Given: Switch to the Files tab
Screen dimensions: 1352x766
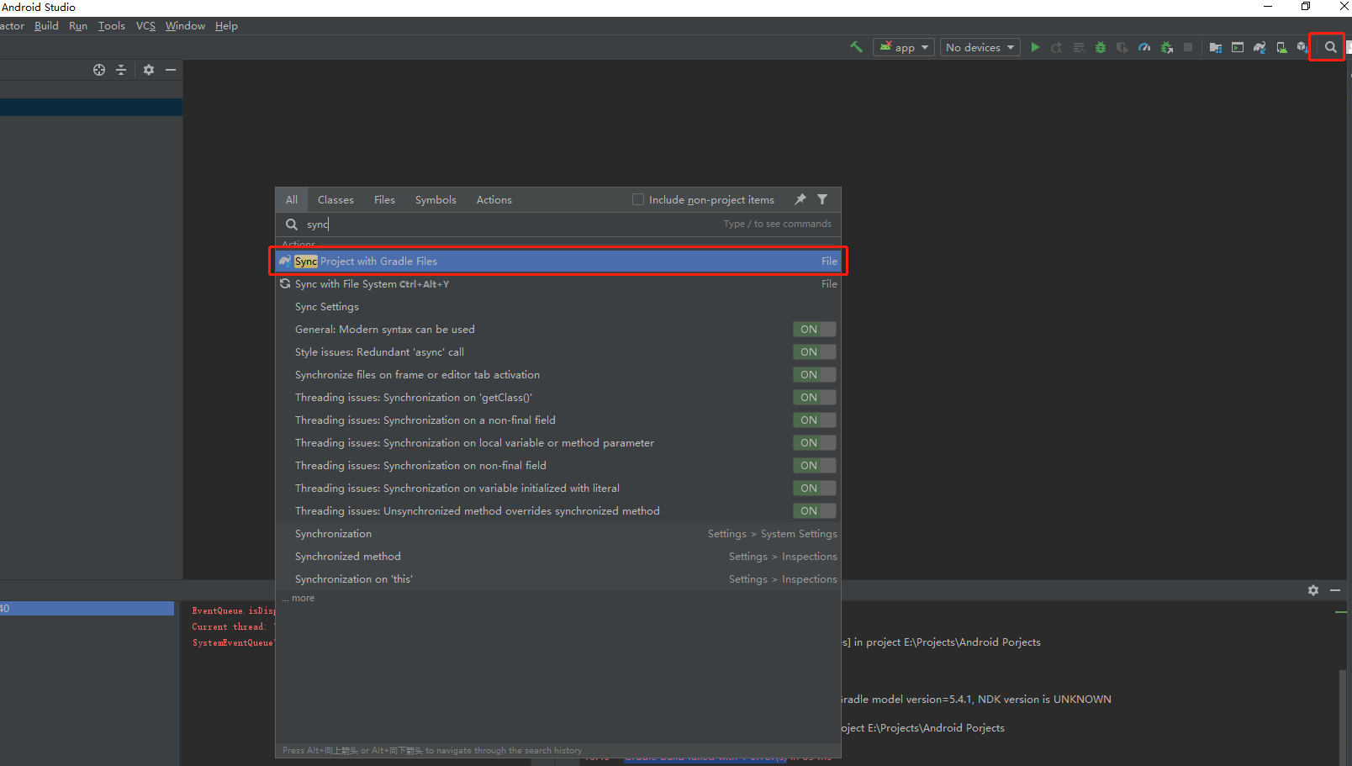Looking at the screenshot, I should click(384, 200).
